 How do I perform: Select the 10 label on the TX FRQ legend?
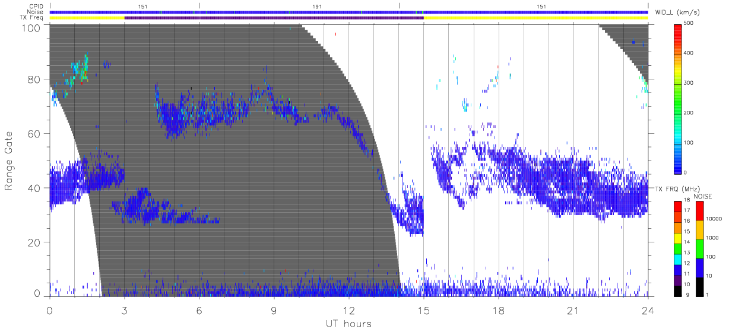click(x=687, y=284)
